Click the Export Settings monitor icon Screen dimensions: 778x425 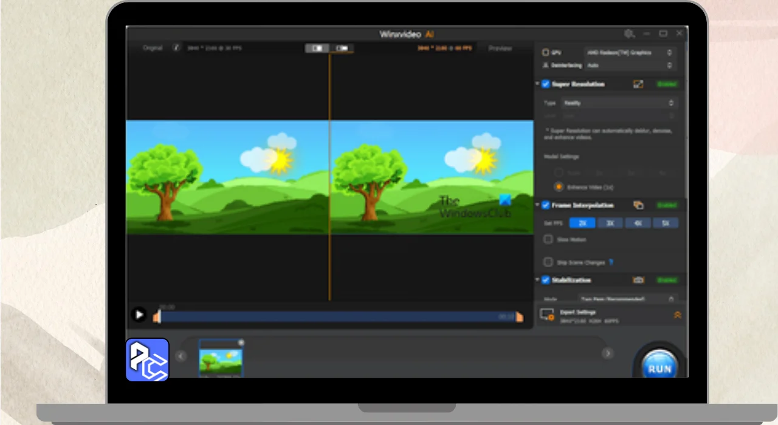(x=547, y=314)
